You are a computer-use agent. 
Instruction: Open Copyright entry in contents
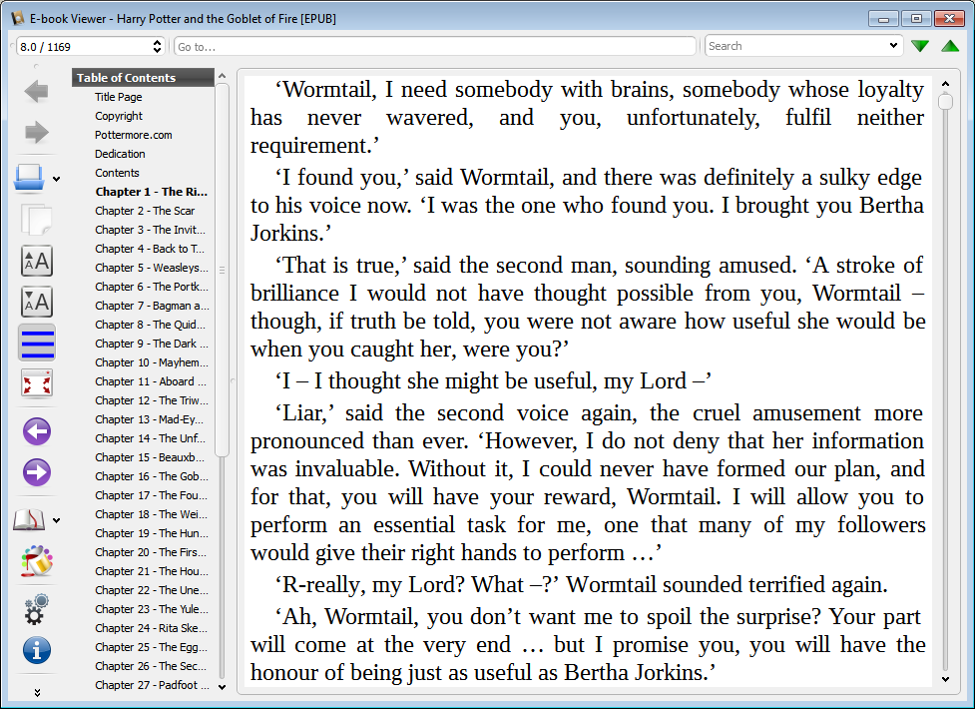[x=119, y=116]
